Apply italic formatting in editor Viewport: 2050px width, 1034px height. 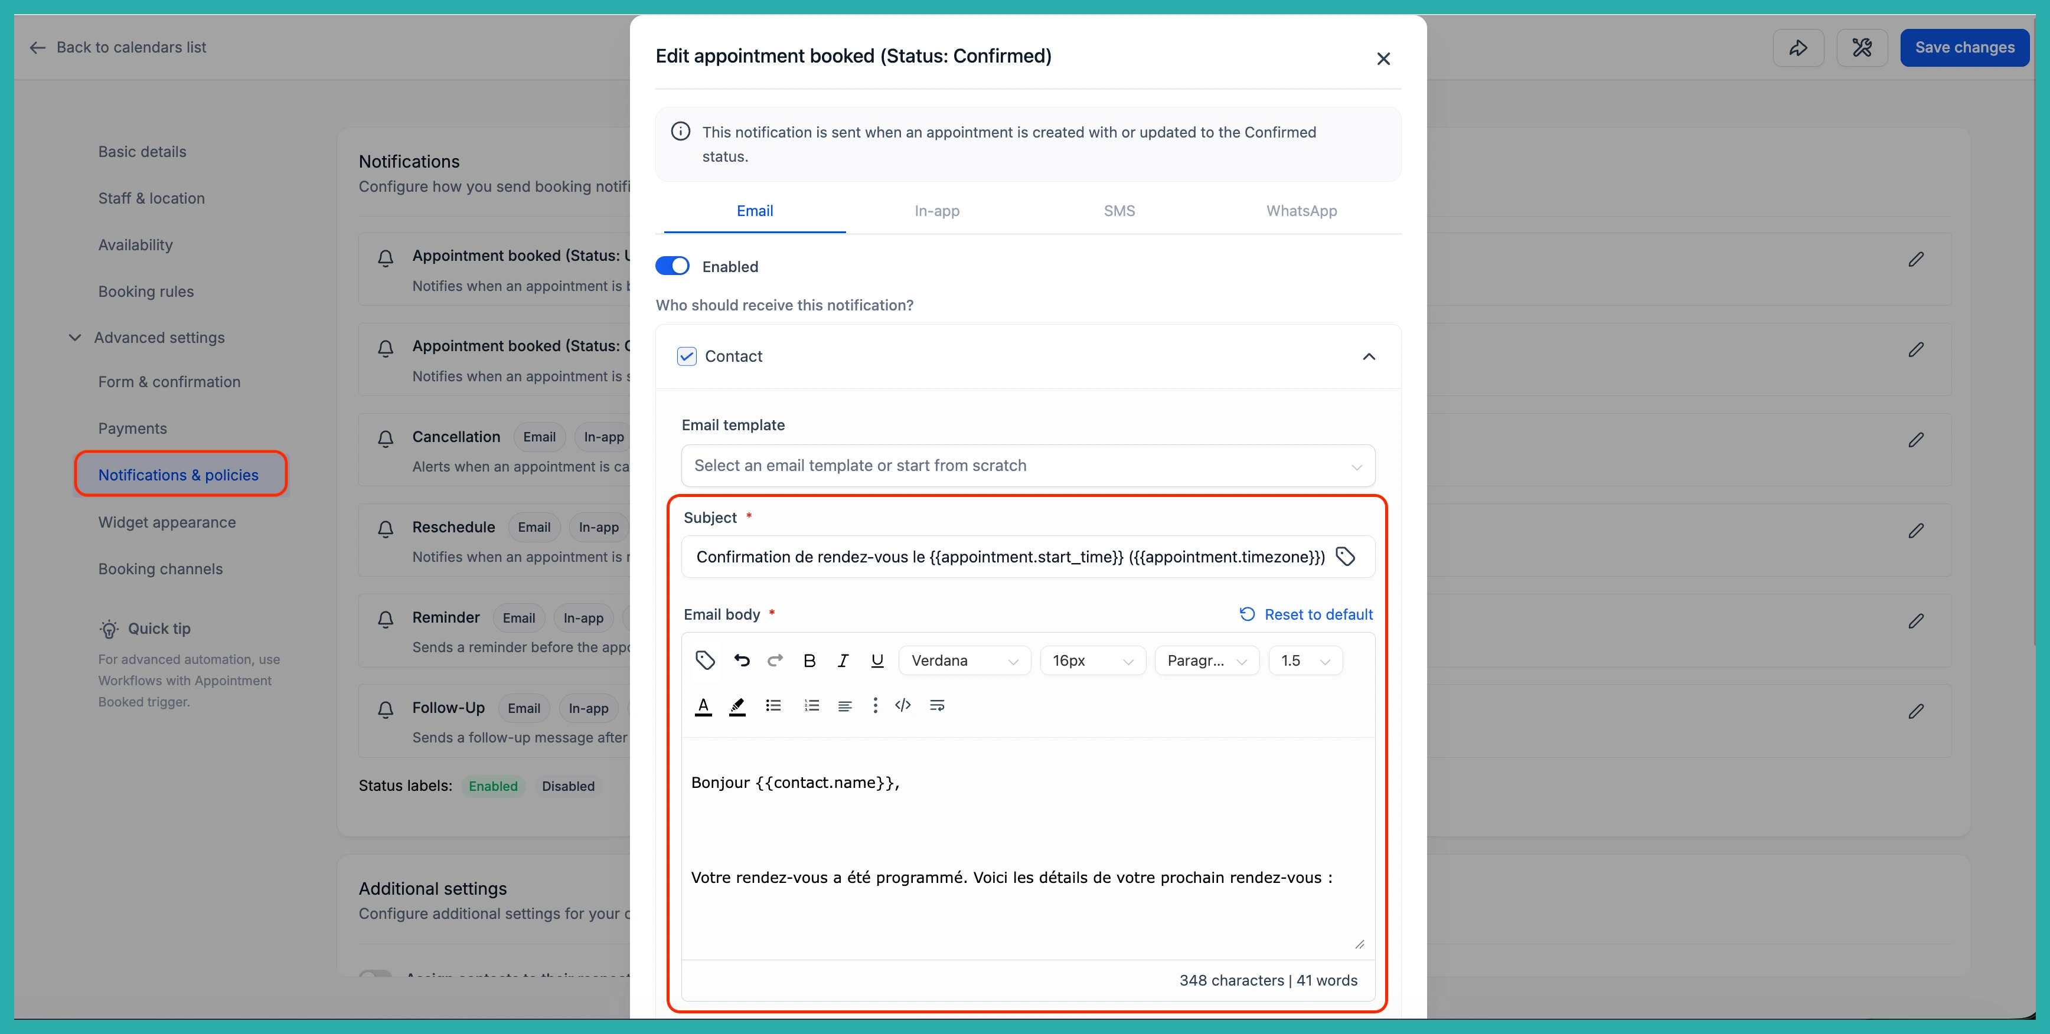point(843,660)
